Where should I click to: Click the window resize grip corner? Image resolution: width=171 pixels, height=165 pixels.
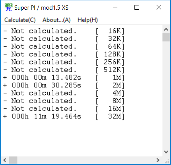[x=167, y=161]
